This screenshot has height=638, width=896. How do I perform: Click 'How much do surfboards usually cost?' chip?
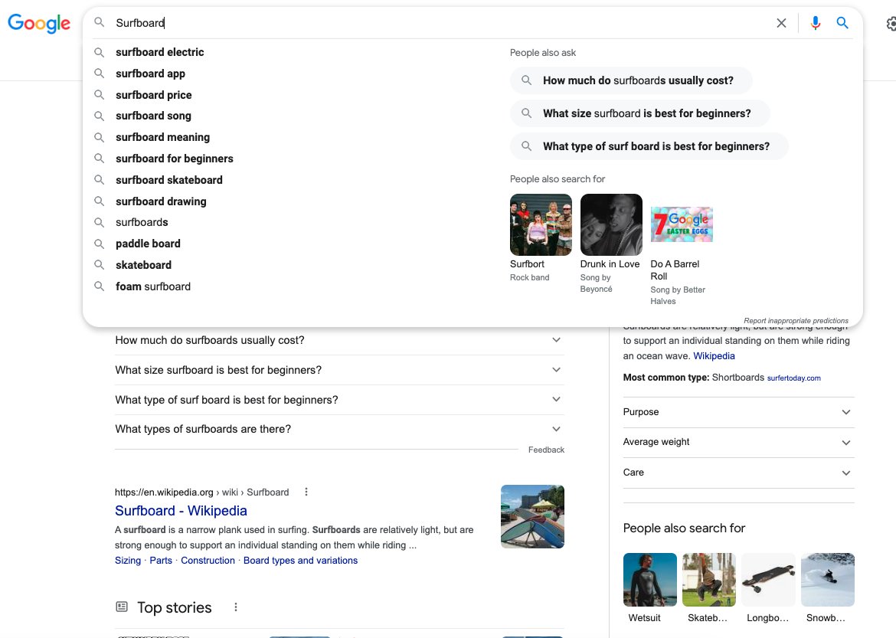[x=631, y=80]
